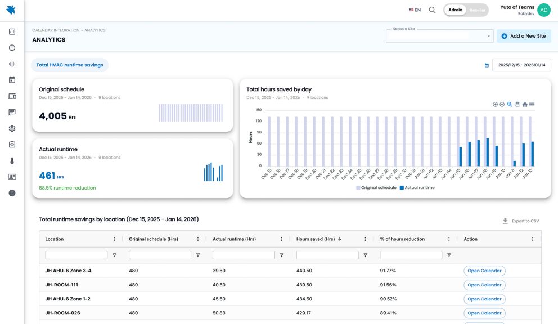Image resolution: width=558 pixels, height=324 pixels.
Task: Click the Add a New Site button
Action: (523, 35)
